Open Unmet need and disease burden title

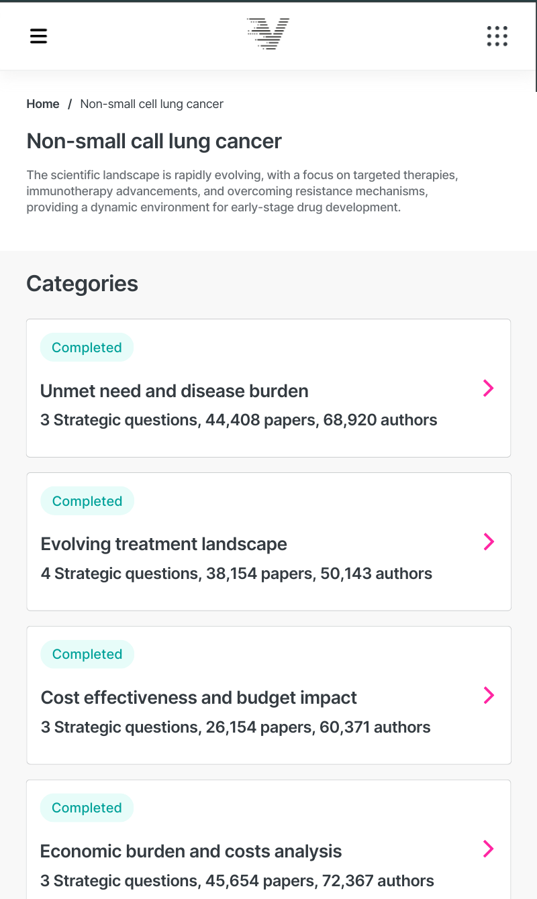[175, 391]
